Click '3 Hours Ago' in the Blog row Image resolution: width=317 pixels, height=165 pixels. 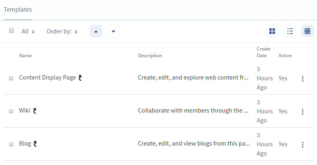click(x=264, y=144)
